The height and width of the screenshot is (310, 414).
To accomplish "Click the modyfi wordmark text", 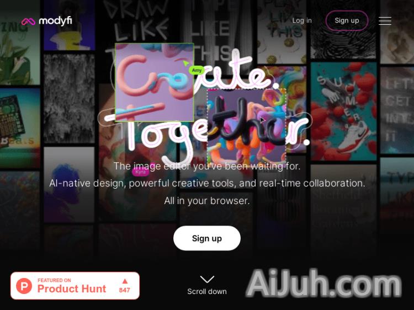I will 55,21.
